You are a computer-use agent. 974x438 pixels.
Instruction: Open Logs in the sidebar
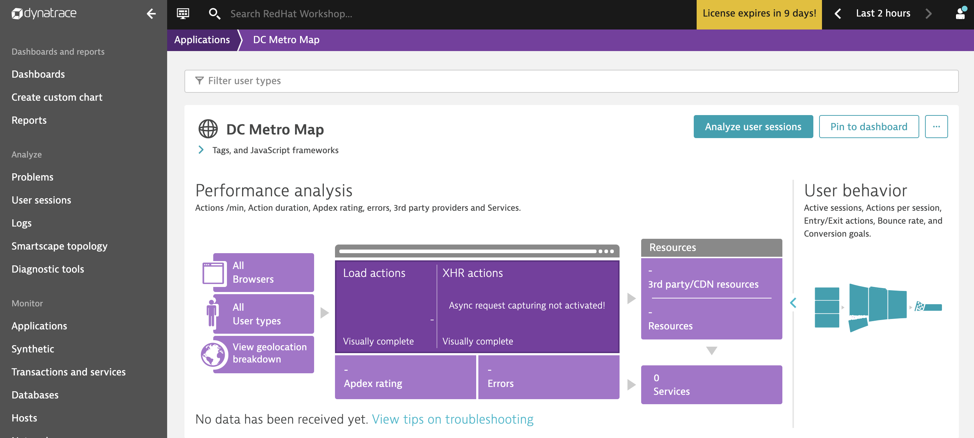(22, 223)
